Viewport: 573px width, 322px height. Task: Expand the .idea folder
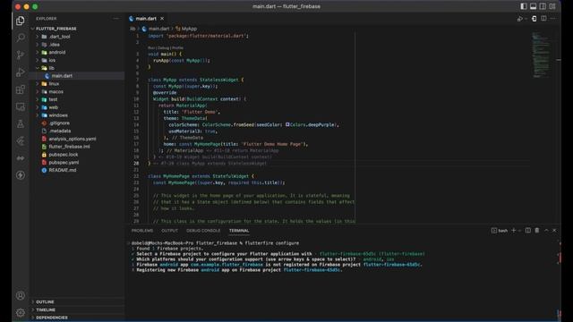[x=54, y=45]
